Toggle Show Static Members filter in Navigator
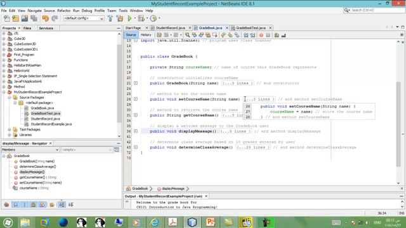Image resolution: width=406 pixels, height=228 pixels. coord(24,205)
